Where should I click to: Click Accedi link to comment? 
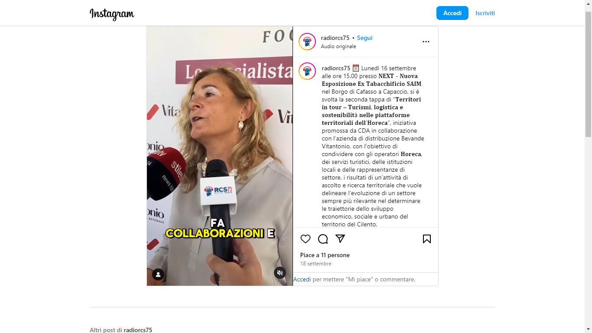302,279
